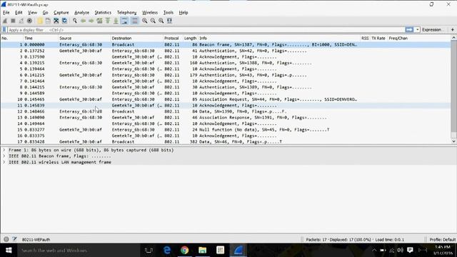
Task: Open the File menu
Action: tap(6, 13)
